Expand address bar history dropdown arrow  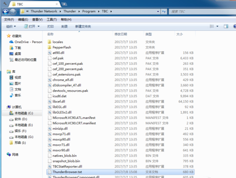(158, 11)
